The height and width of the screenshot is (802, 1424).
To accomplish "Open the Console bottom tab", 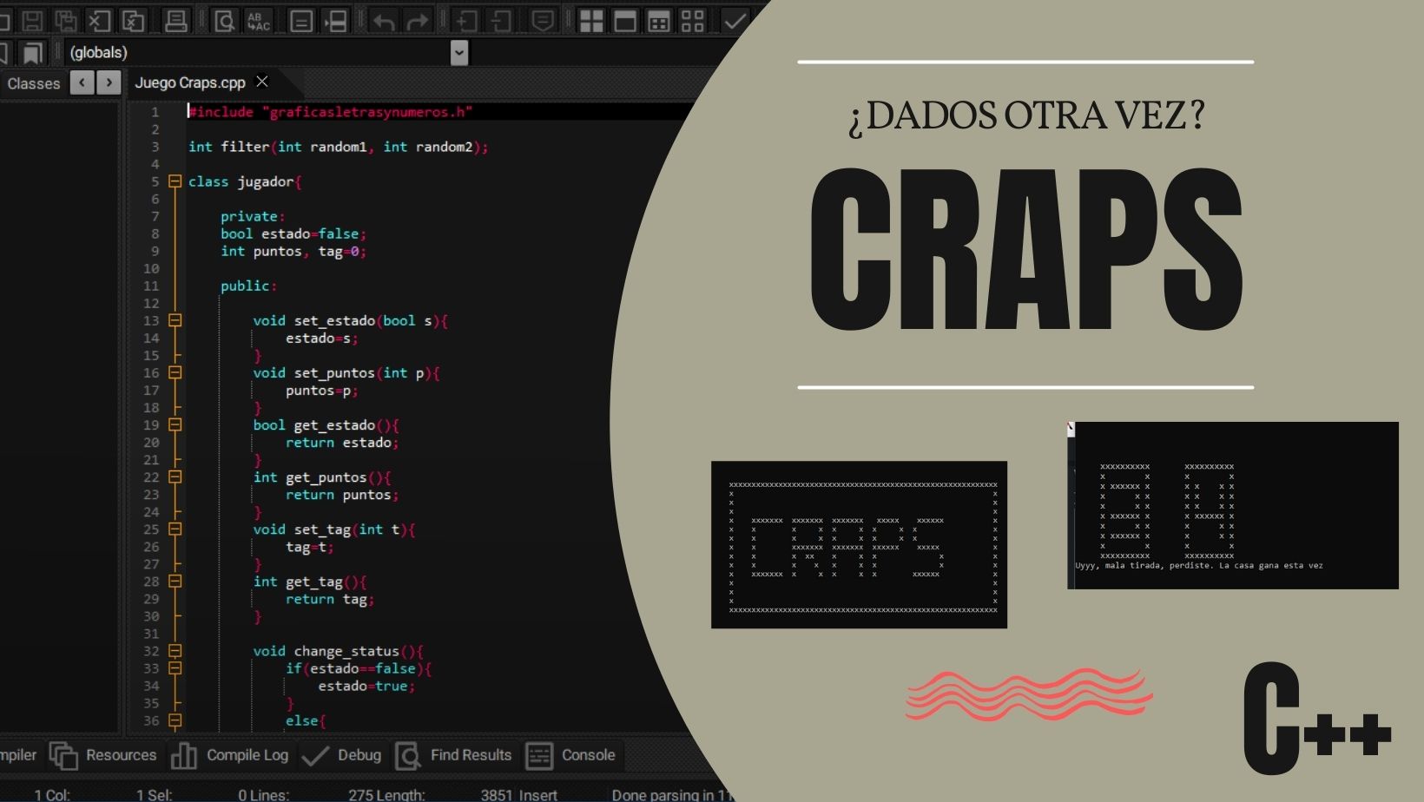I will coord(570,755).
